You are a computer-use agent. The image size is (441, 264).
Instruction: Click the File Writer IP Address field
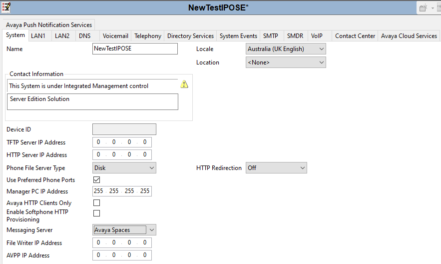tap(122, 242)
